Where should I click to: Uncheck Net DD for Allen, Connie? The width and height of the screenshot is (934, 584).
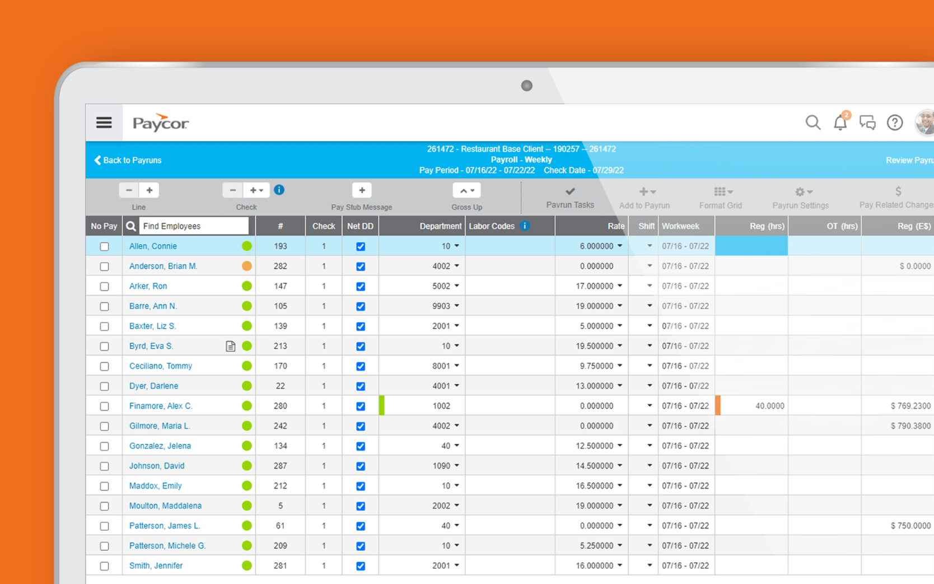pyautogui.click(x=360, y=246)
